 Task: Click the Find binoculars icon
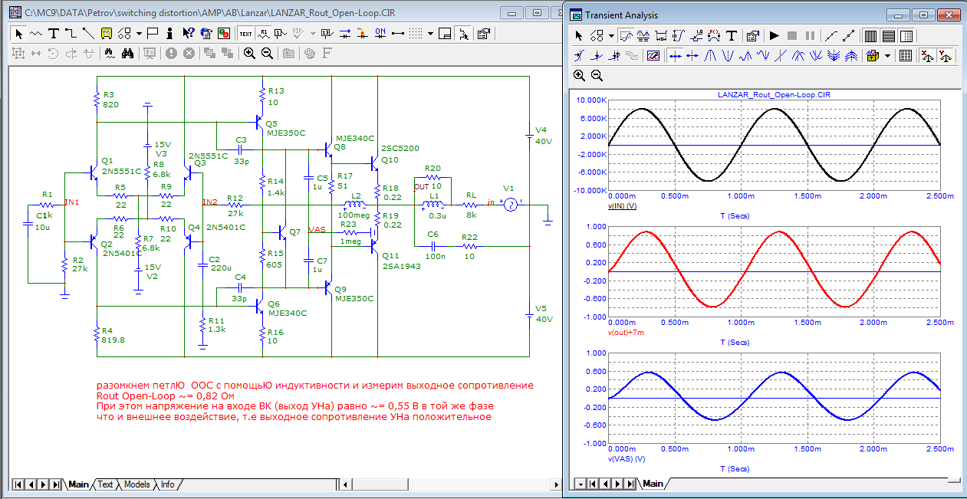[x=128, y=53]
